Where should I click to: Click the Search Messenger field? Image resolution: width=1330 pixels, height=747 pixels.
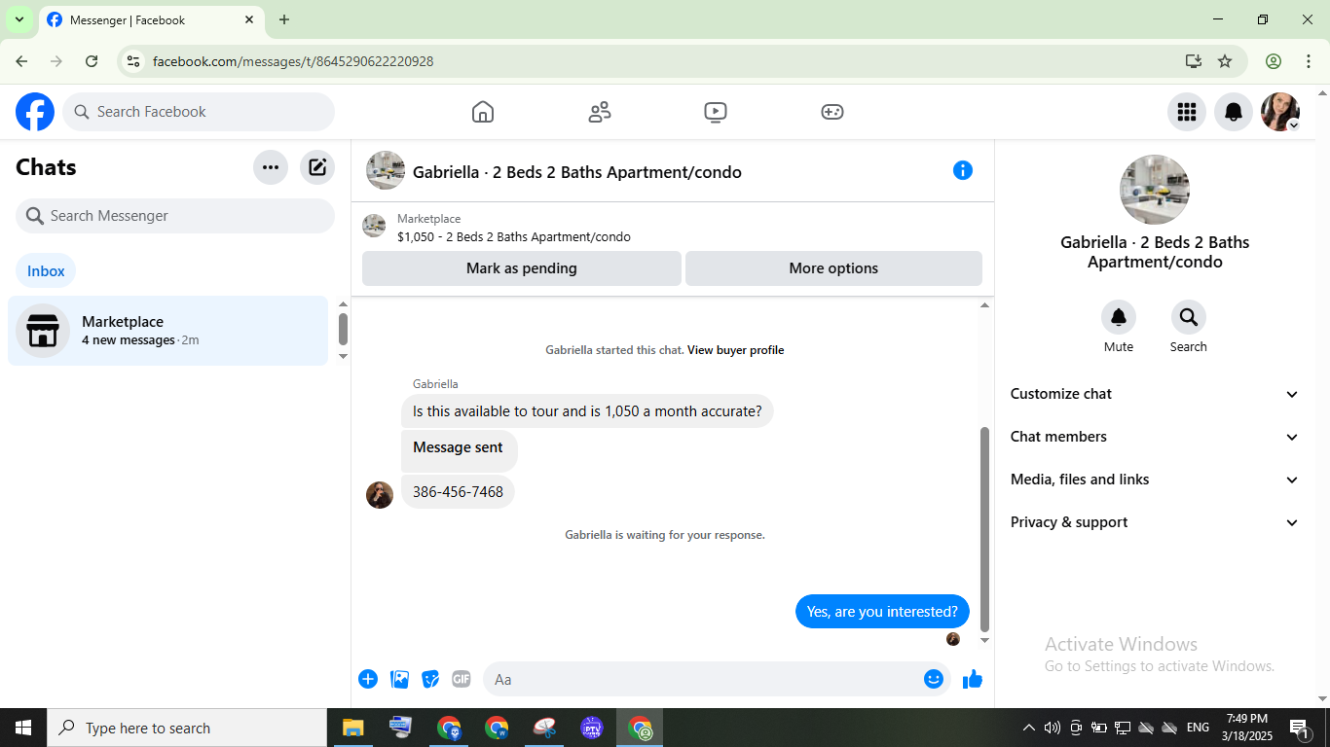pyautogui.click(x=175, y=216)
